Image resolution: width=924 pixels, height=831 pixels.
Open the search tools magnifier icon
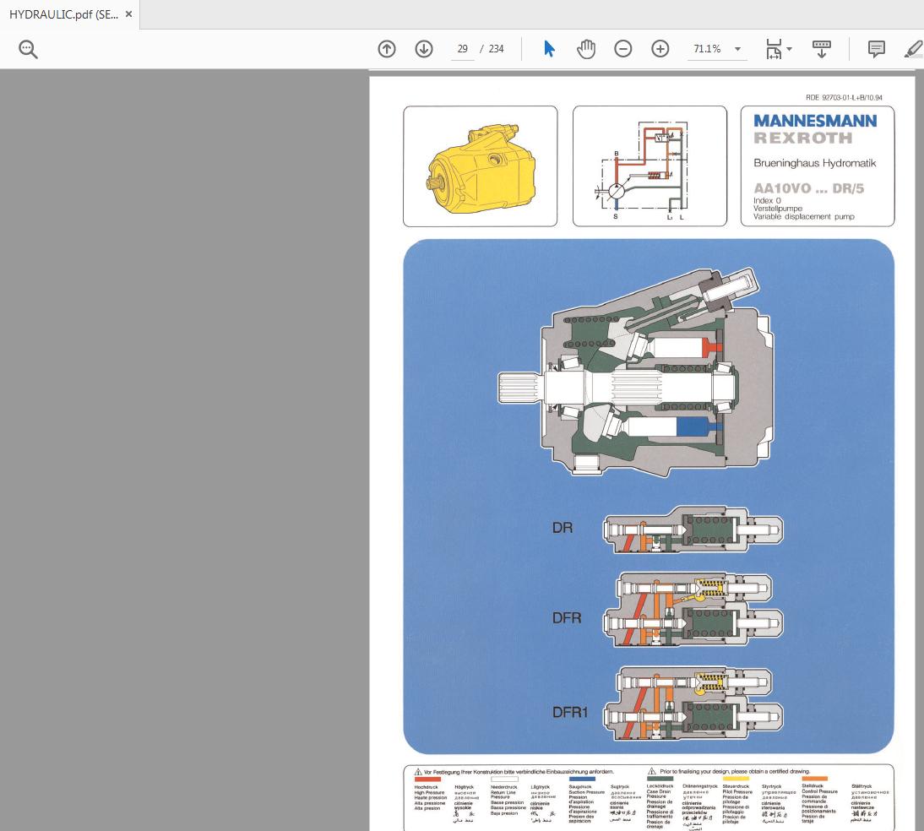(28, 49)
